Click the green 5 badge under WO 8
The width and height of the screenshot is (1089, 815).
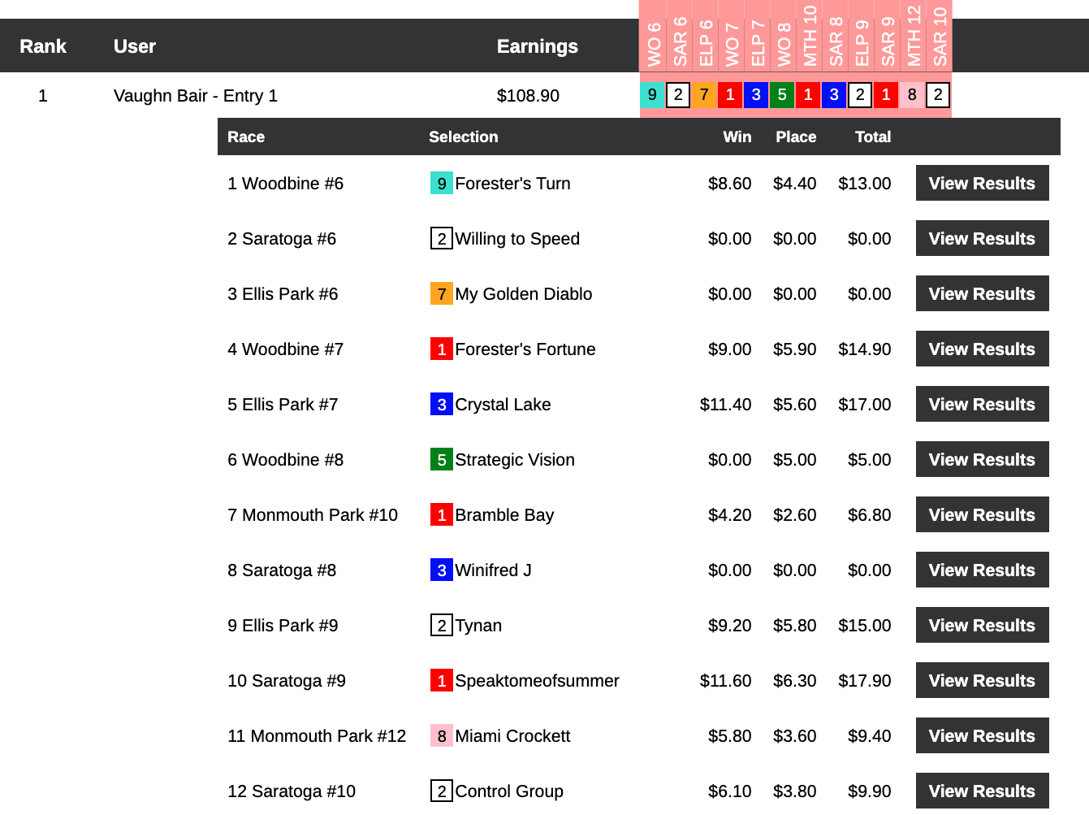pos(782,95)
